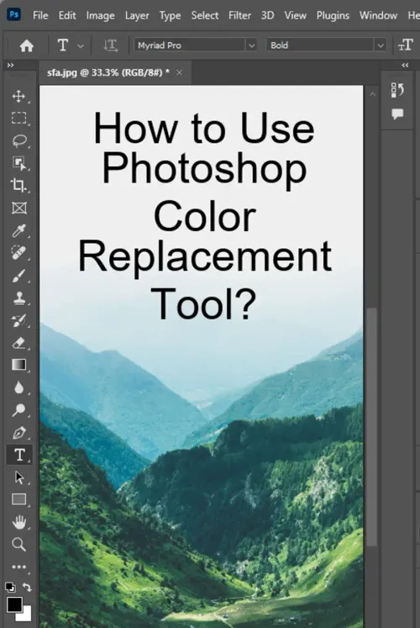This screenshot has width=420, height=628.
Task: Go to the Home screen
Action: click(x=26, y=45)
